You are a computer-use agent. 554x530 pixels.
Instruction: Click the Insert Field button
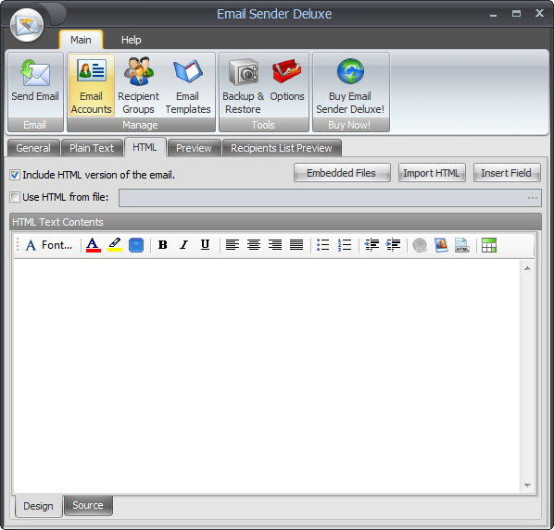tap(507, 173)
